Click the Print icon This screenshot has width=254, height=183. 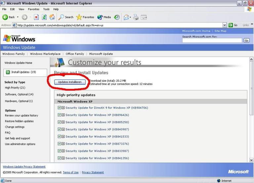click(136, 17)
